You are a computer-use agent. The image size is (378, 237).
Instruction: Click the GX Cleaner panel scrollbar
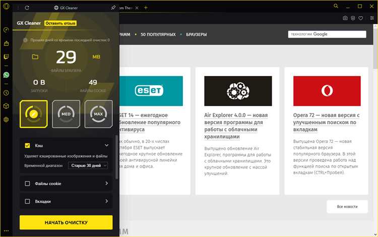[x=117, y=157]
